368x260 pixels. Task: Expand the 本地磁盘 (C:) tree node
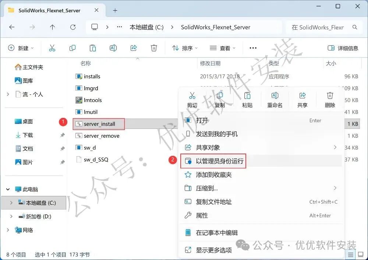pos(11,203)
